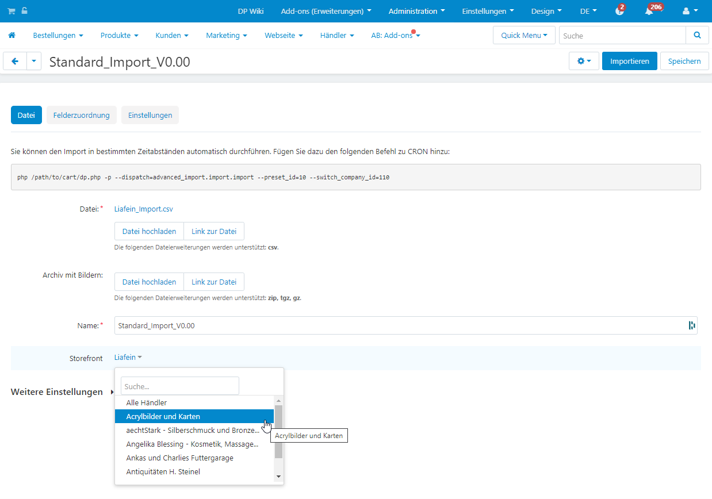Click Datei hochladen for the CSV file
This screenshot has width=712, height=499.
149,231
